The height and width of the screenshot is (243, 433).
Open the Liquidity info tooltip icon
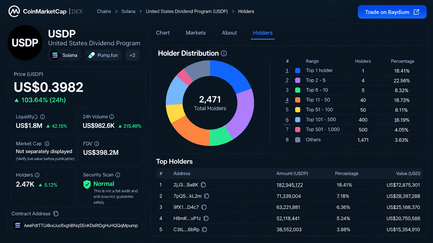pos(43,117)
